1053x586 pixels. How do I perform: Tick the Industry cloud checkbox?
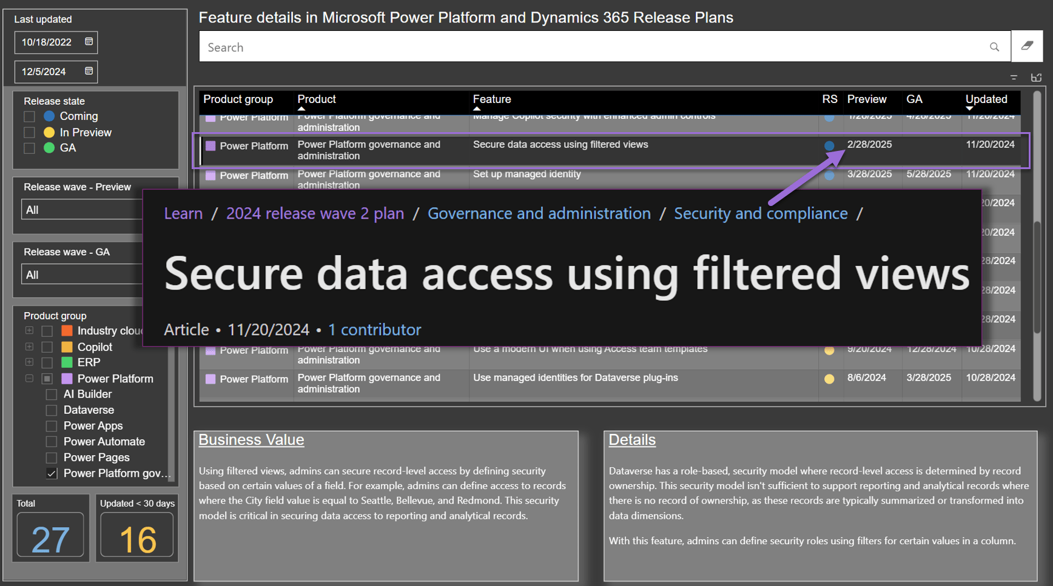[47, 331]
